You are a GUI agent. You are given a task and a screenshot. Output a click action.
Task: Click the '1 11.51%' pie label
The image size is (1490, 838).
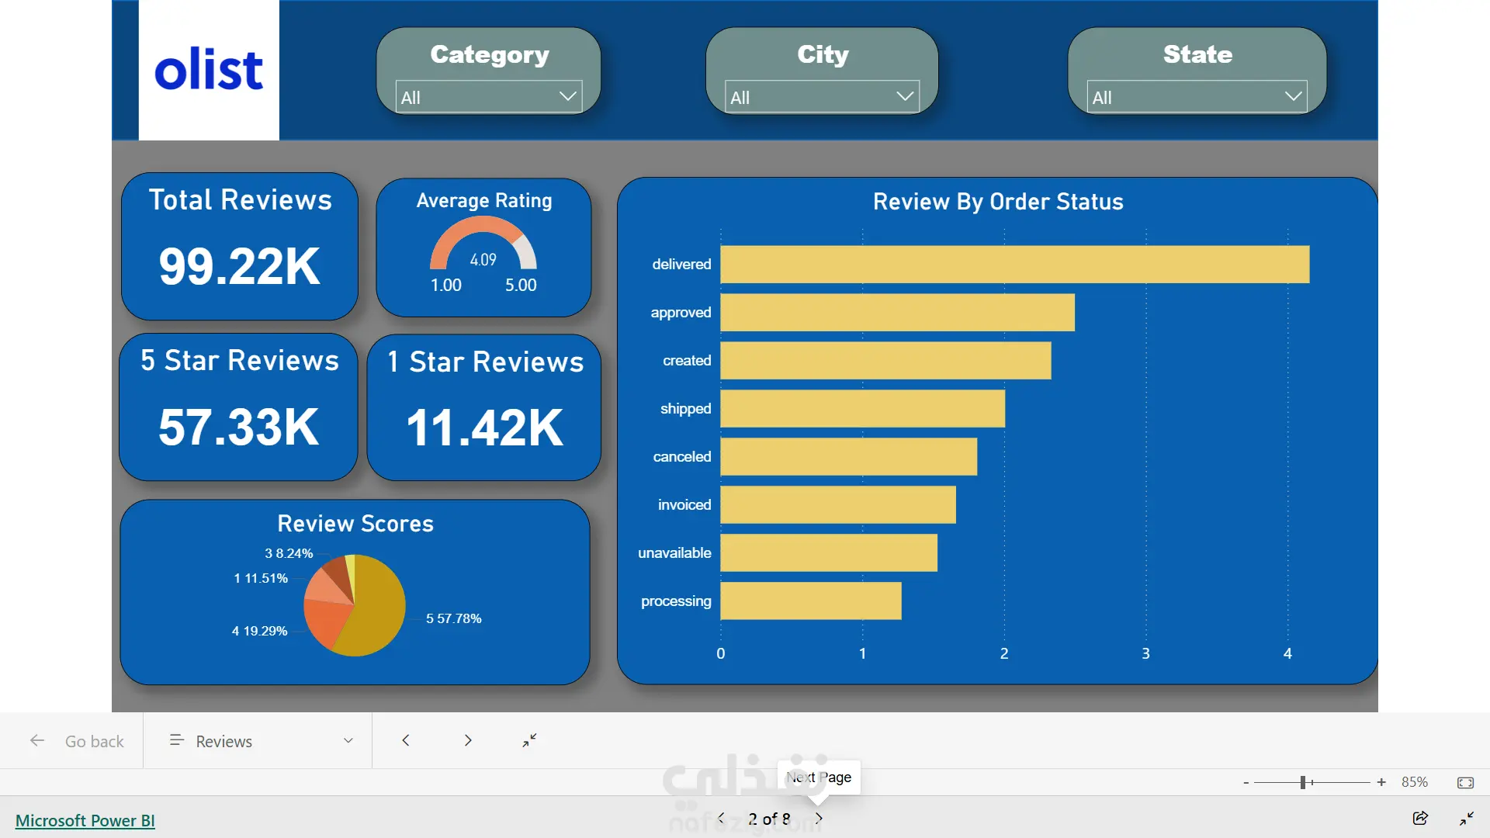tap(261, 578)
